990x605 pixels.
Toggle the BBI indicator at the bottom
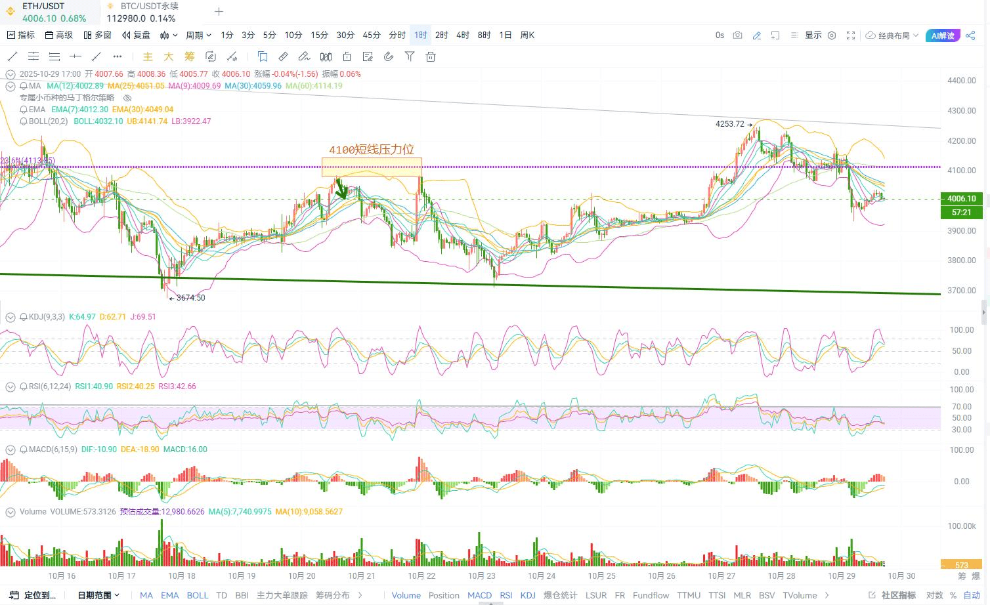(x=242, y=595)
